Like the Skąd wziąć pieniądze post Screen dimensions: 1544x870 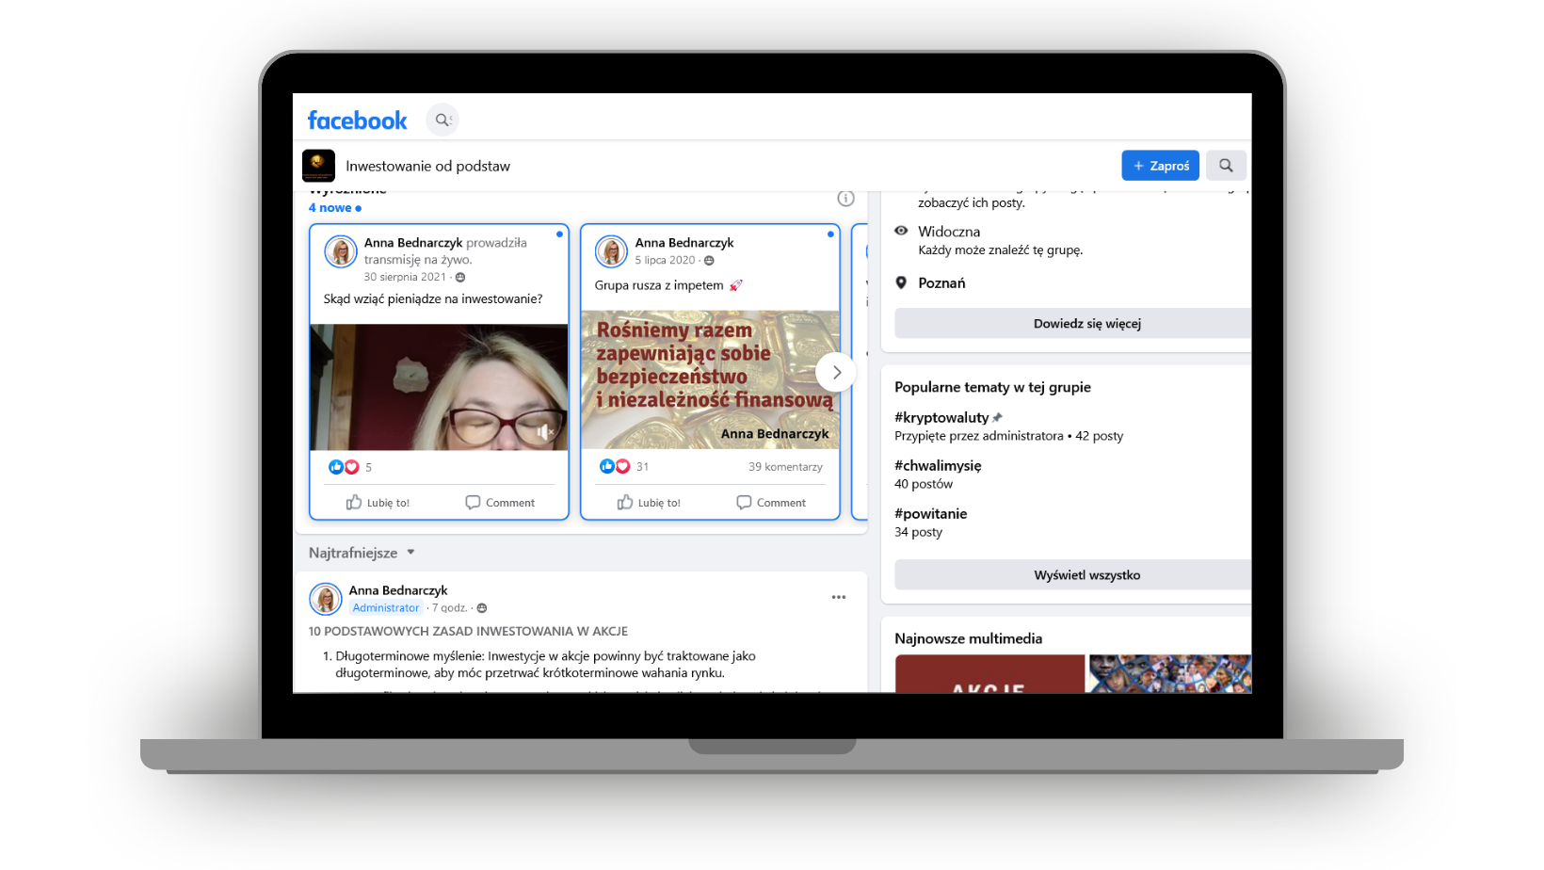(378, 503)
